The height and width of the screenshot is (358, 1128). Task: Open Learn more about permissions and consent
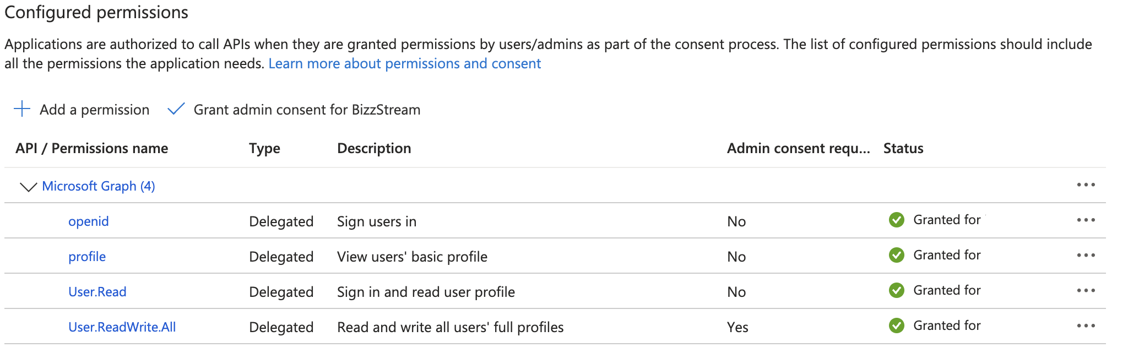(x=405, y=63)
